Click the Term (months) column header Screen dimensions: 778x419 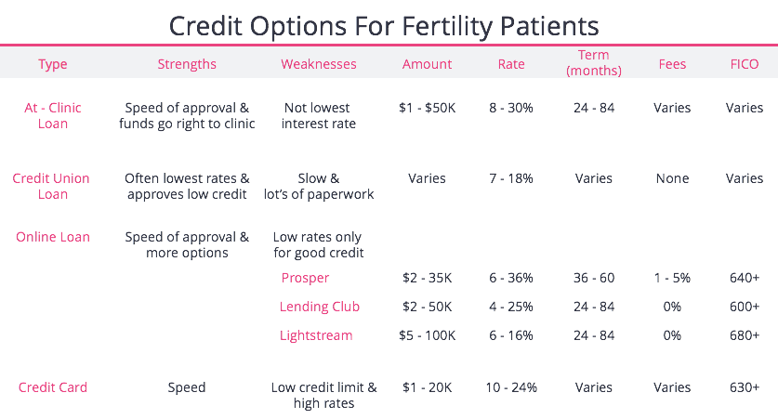[593, 63]
